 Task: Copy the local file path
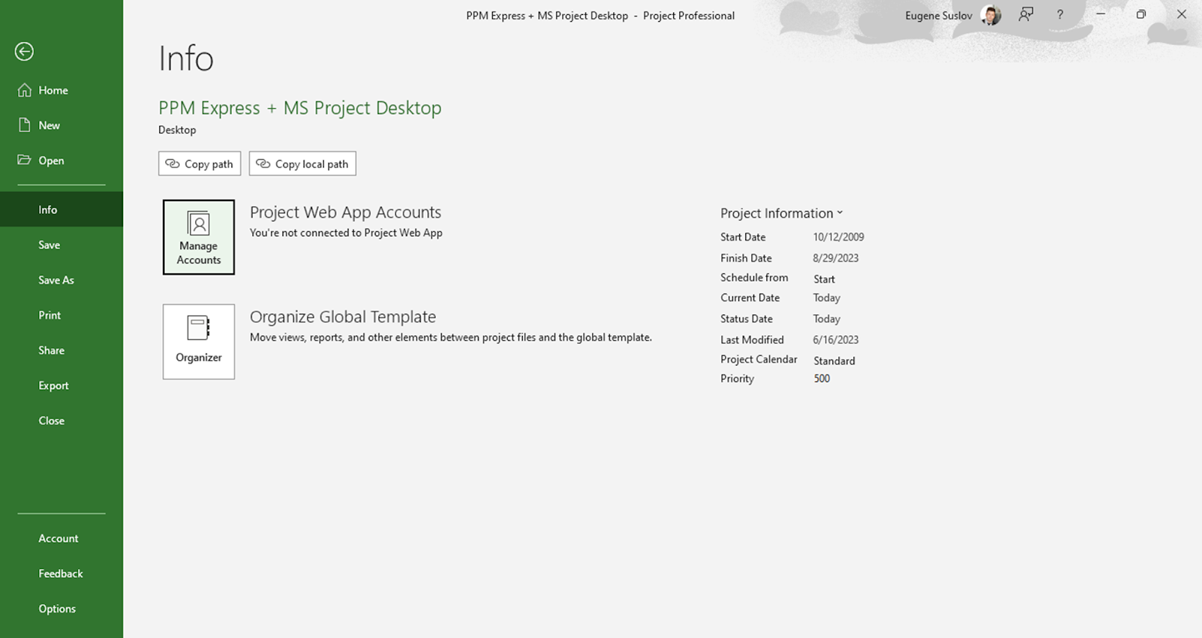point(303,164)
